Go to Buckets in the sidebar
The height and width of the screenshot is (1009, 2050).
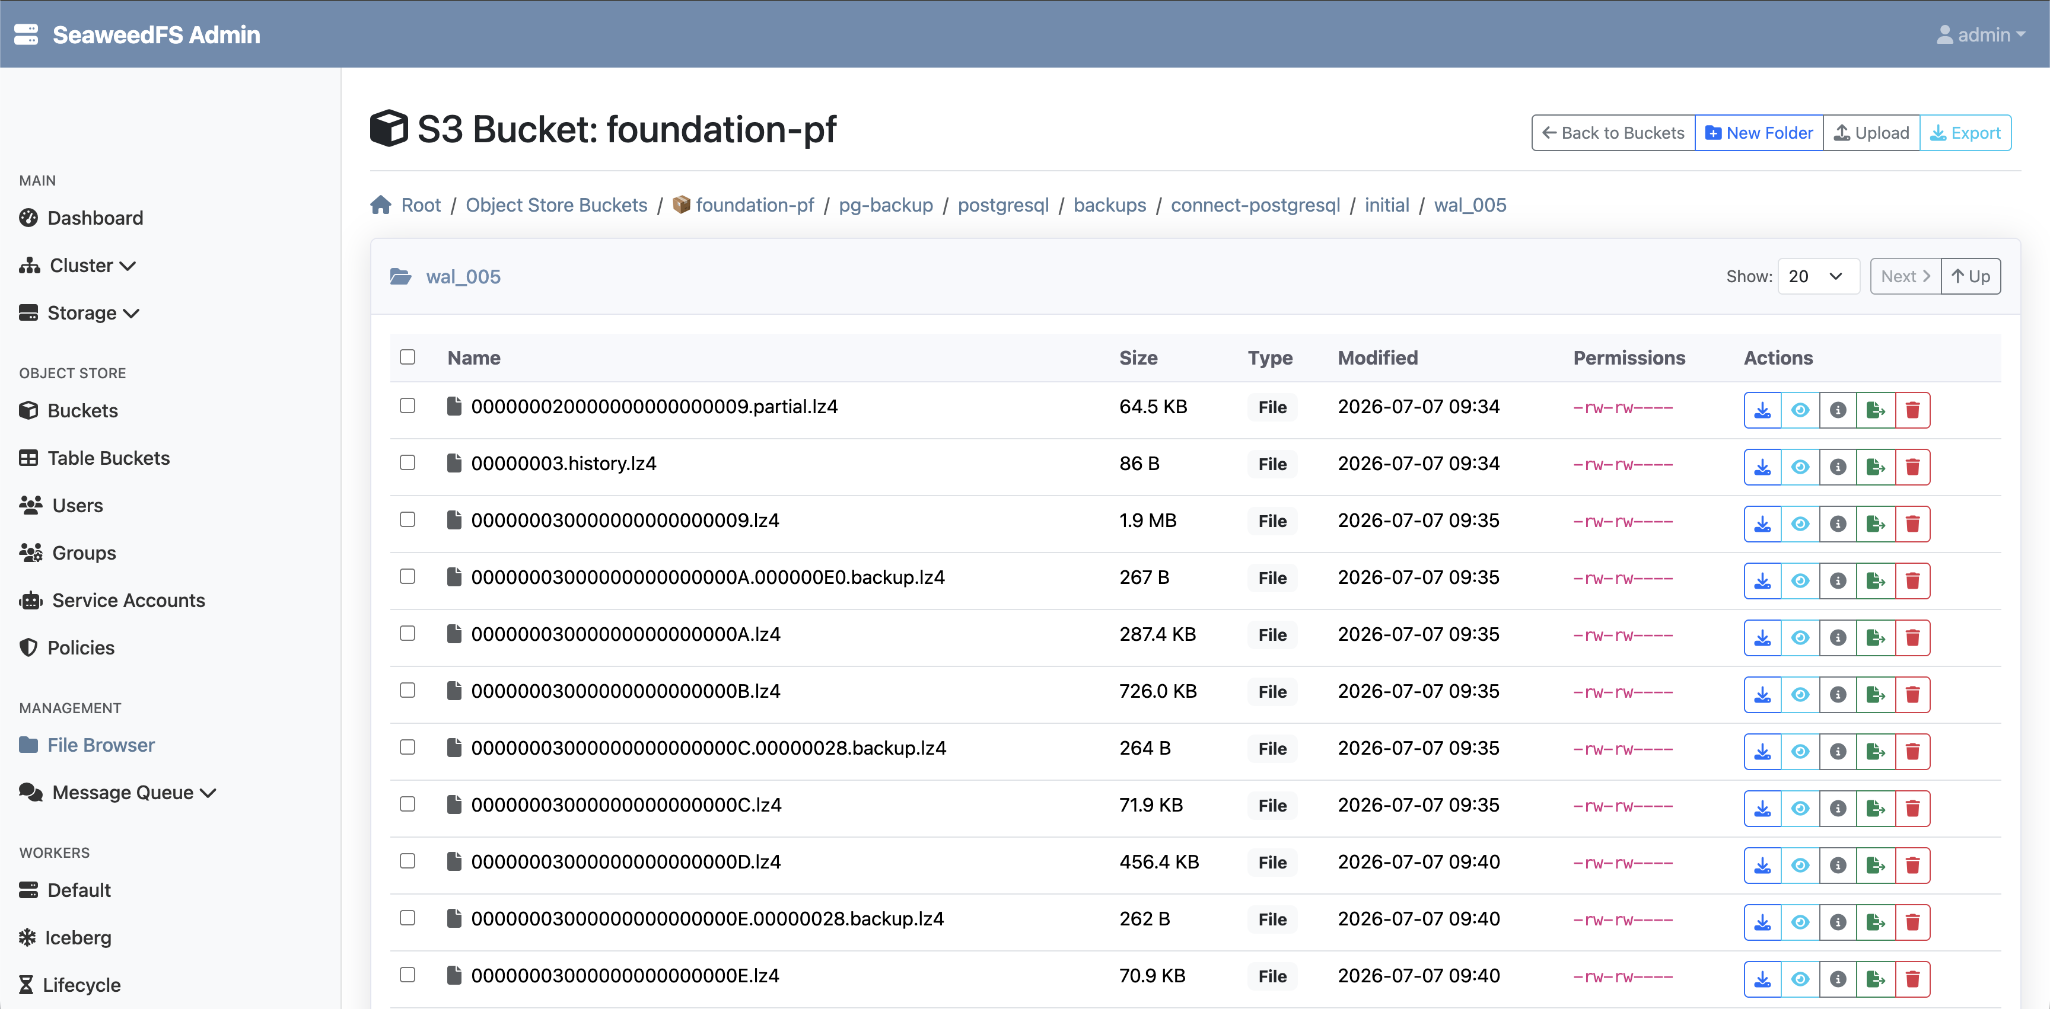pos(68,411)
